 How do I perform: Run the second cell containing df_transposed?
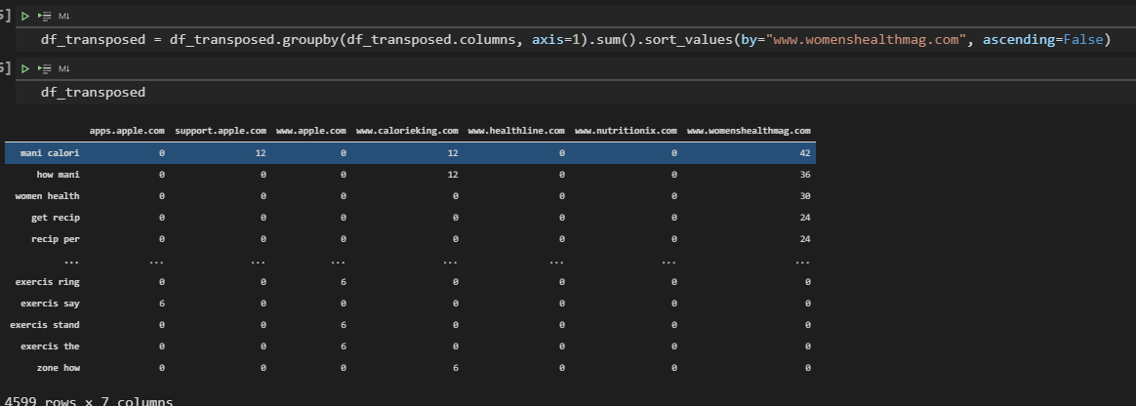click(x=25, y=69)
